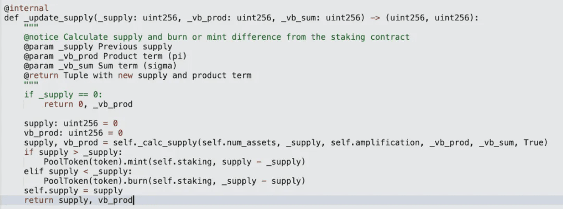Click the 'supply: uint256 = 0' declaration

coord(71,124)
